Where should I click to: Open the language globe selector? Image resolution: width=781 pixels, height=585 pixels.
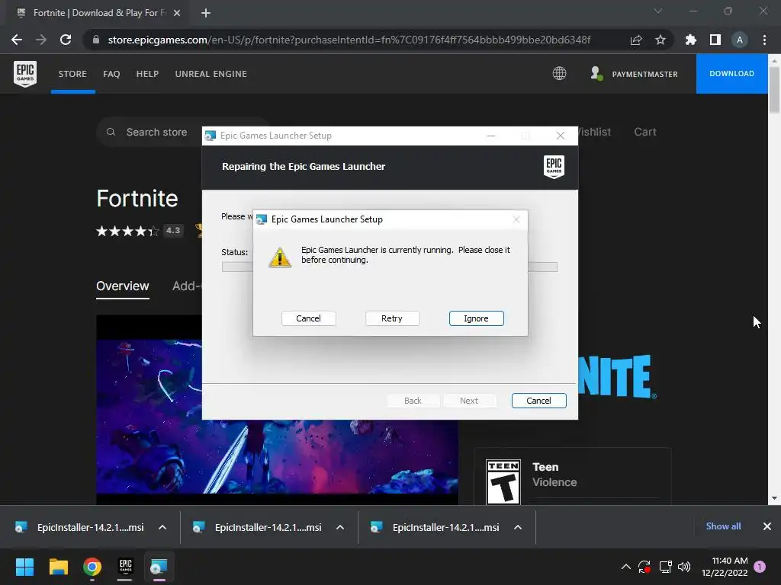coord(559,74)
